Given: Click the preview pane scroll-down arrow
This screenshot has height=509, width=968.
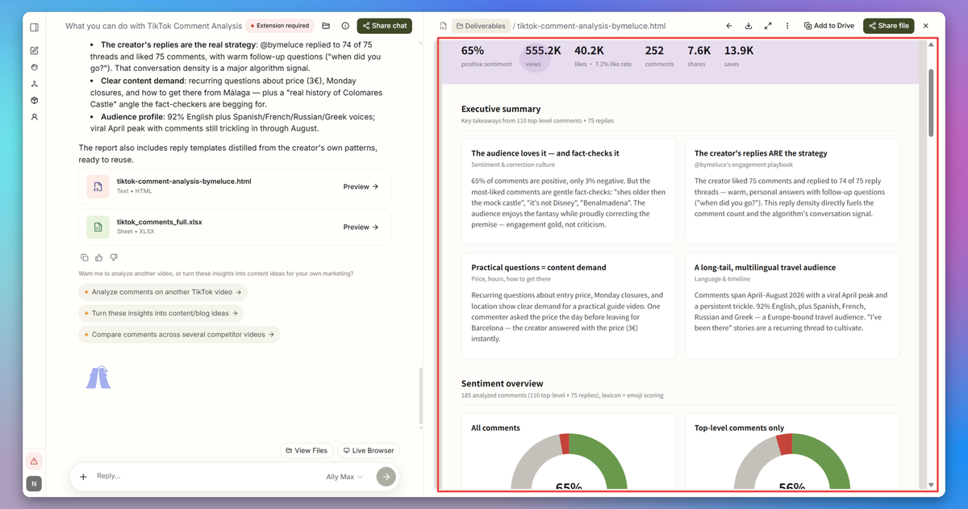Looking at the screenshot, I should 932,485.
